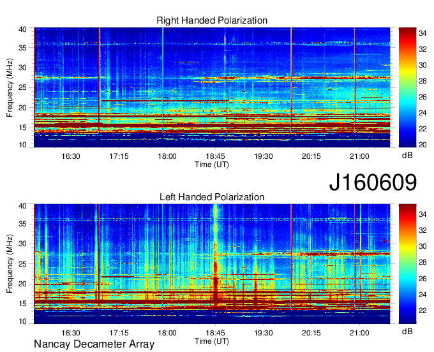Click the Left Handed plot's dB color bar
Image resolution: width=434 pixels, height=352 pixels.
tap(407, 264)
